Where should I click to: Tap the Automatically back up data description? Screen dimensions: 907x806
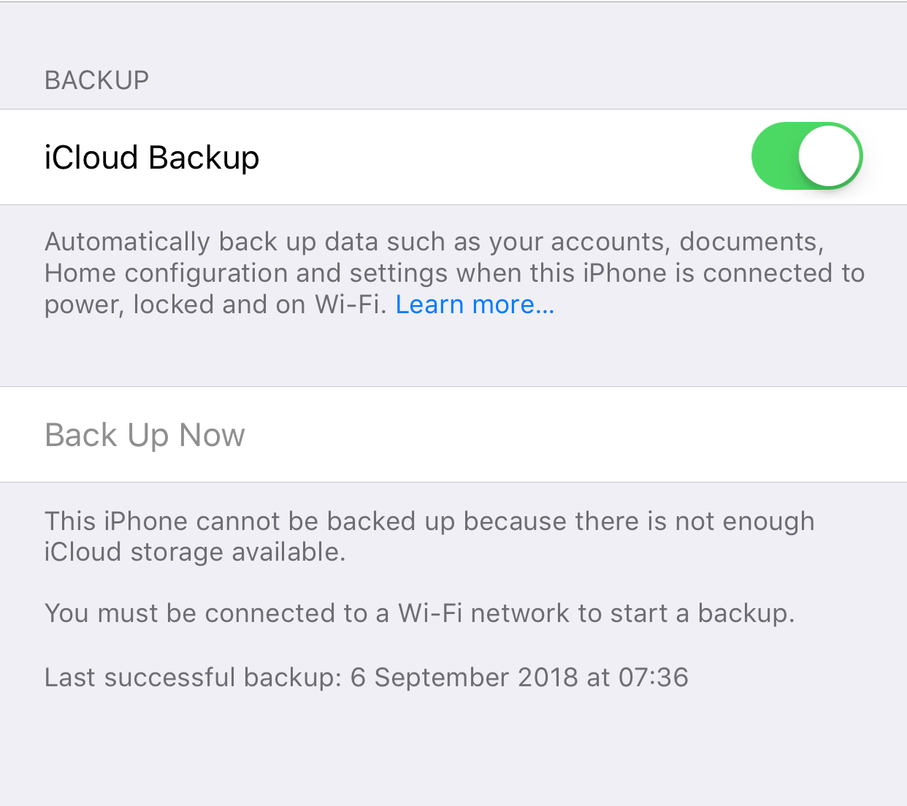tap(454, 273)
